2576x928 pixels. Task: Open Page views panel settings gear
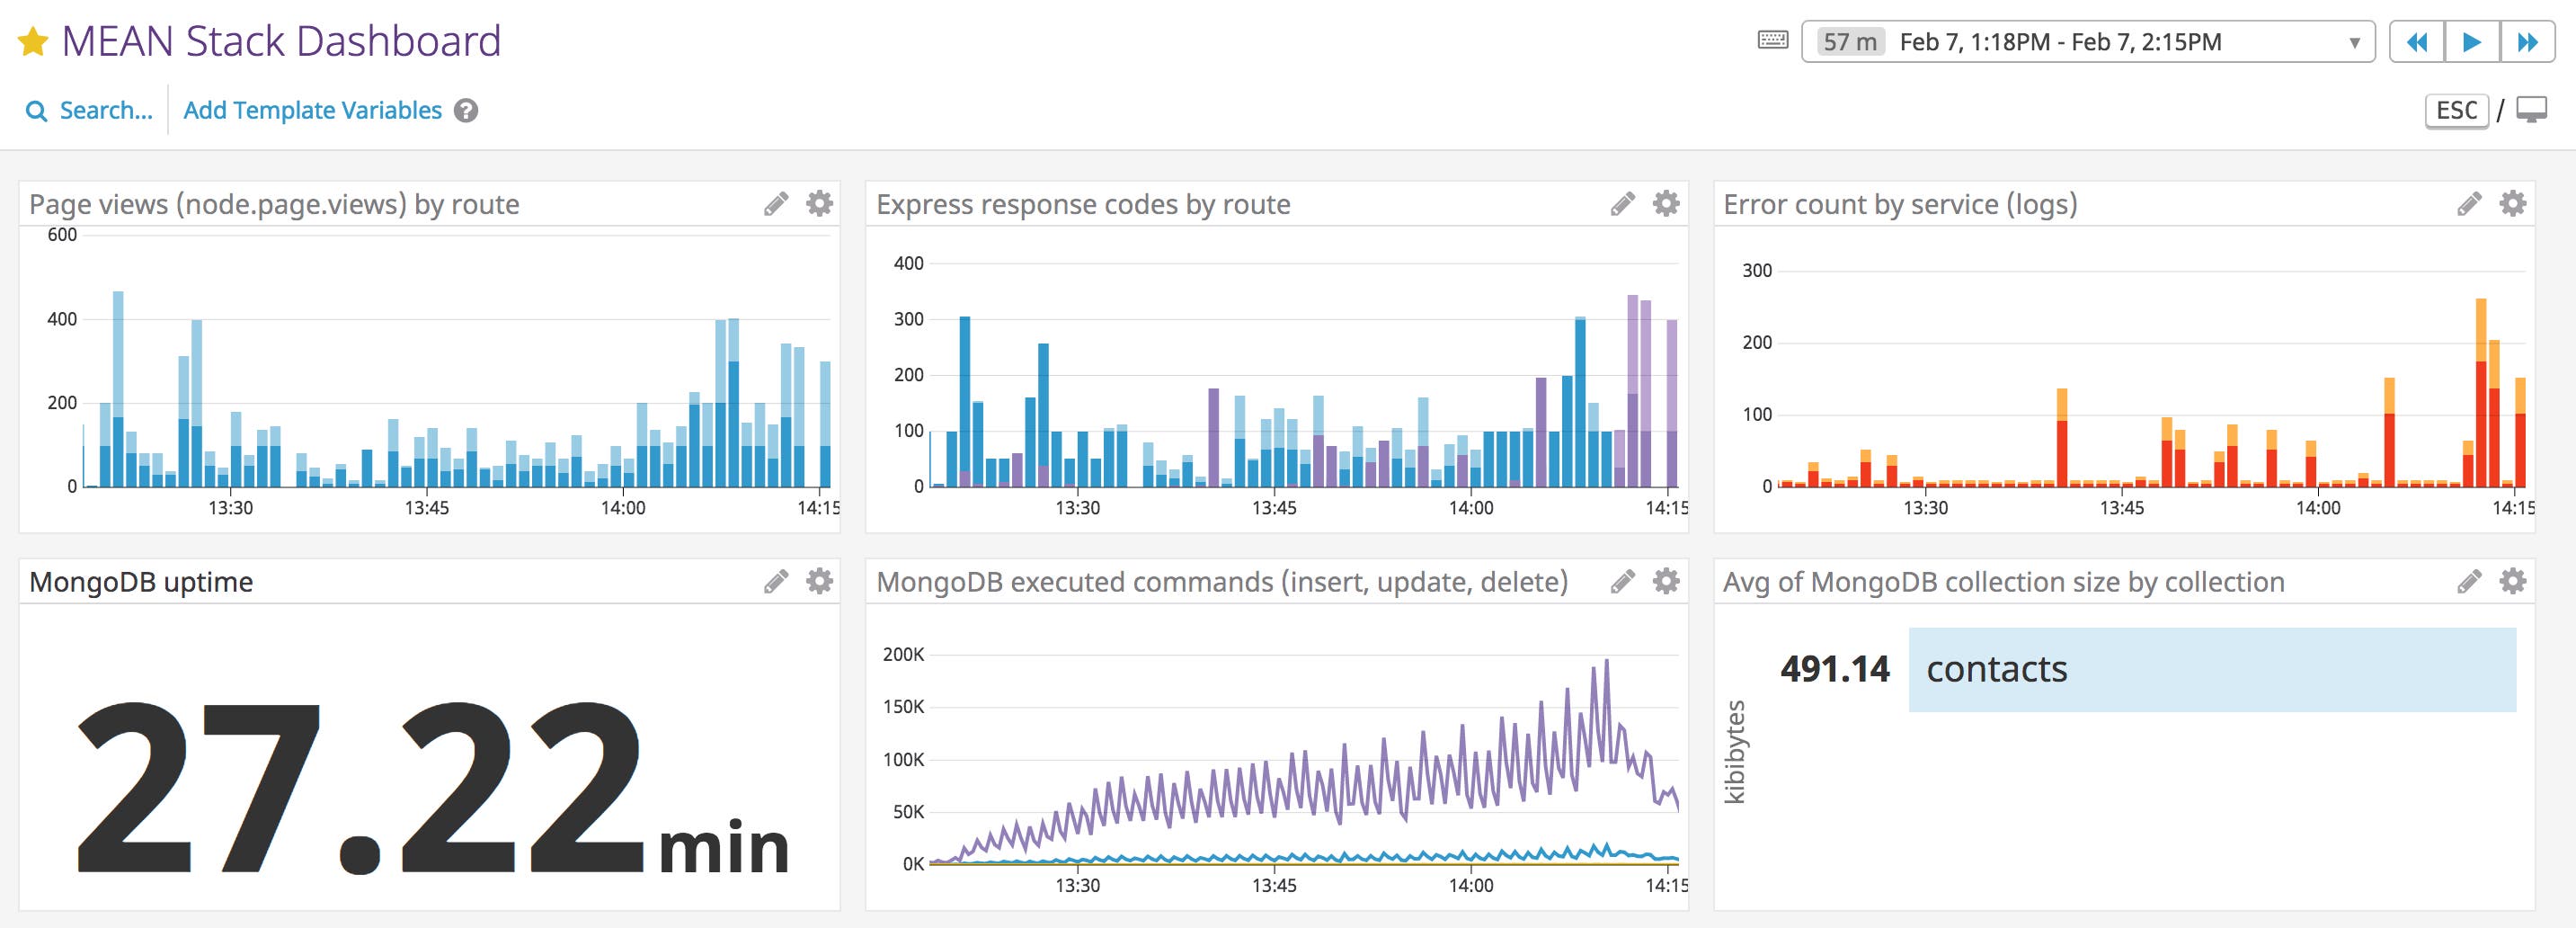[x=818, y=204]
